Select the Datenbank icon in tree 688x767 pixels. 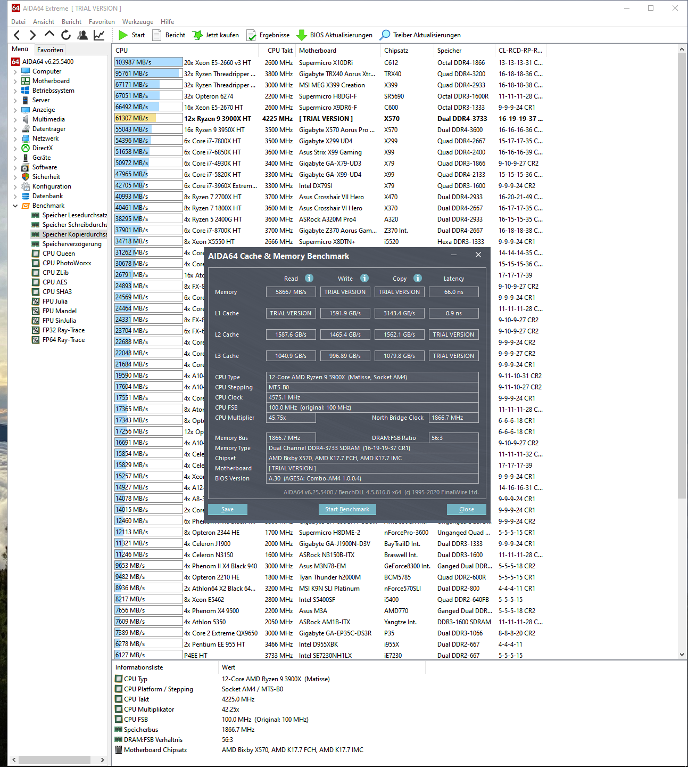(x=26, y=196)
